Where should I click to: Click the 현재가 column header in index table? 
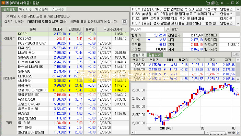point(57,29)
